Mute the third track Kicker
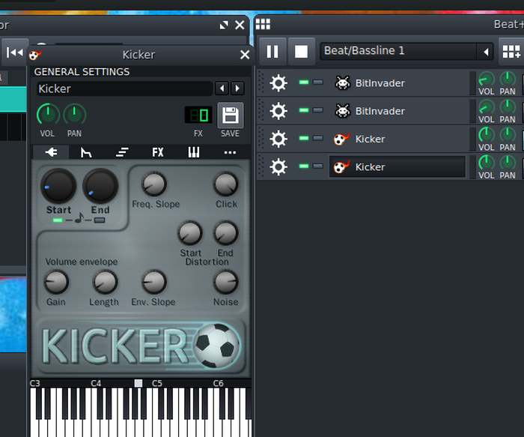The image size is (524, 437). click(x=304, y=138)
